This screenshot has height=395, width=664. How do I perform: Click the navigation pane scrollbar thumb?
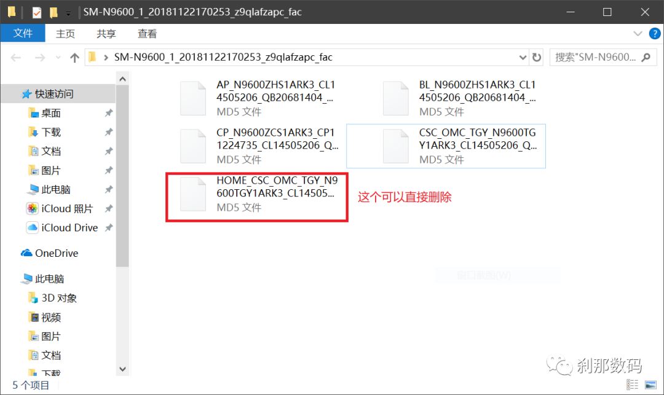click(123, 176)
